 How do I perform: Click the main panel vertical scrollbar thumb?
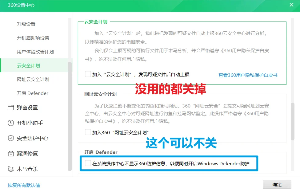click(x=293, y=122)
